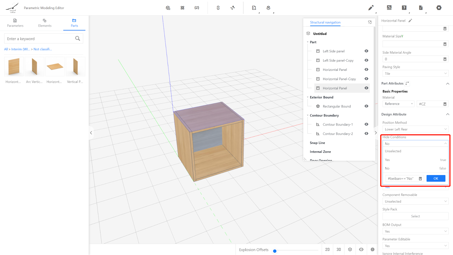Switch to the Elements tab
Screen dimensions: 453x255
[x=45, y=23]
